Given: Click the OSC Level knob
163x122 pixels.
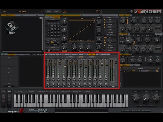Looking at the screenshot, I should pos(64,22).
